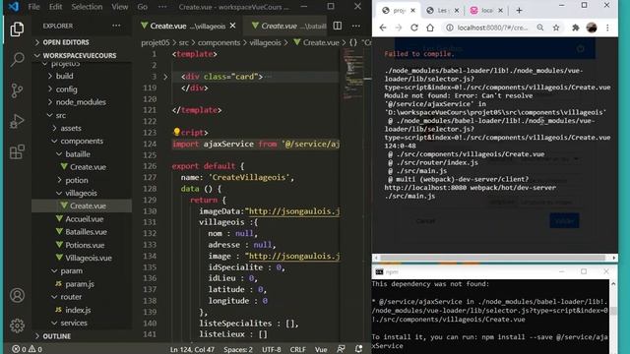Click the lightbulb code action icon
Image resolution: width=630 pixels, height=354 pixels.
point(176,132)
